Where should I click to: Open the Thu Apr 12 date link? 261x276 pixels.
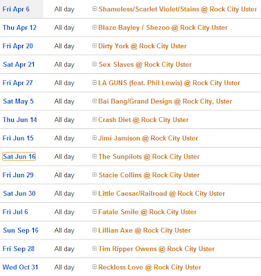(19, 28)
